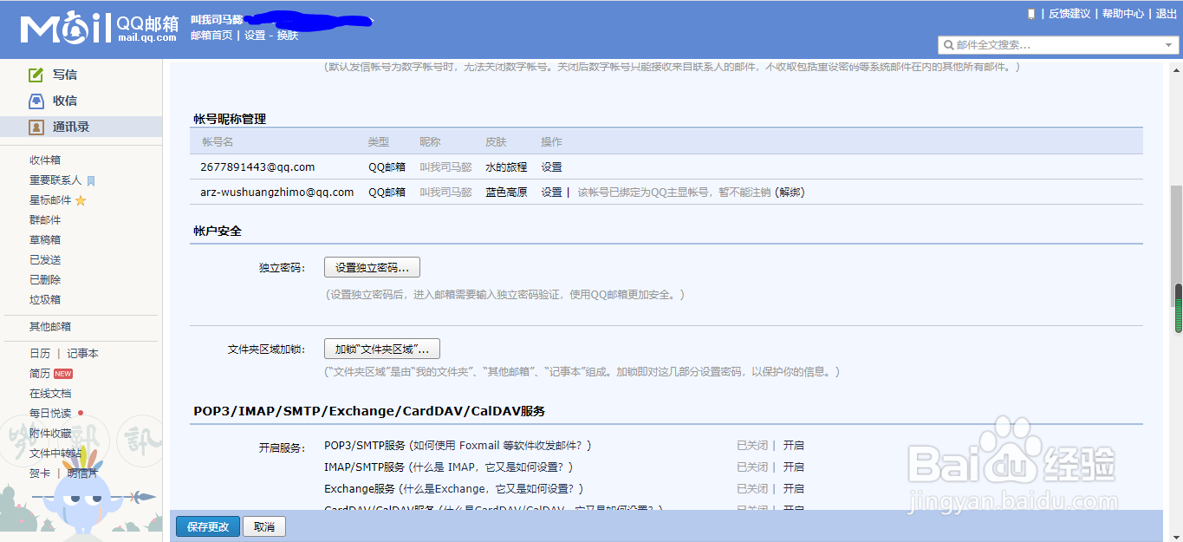This screenshot has height=542, width=1183.
Task: Go to 邮箱首页 link in header
Action: [x=211, y=36]
